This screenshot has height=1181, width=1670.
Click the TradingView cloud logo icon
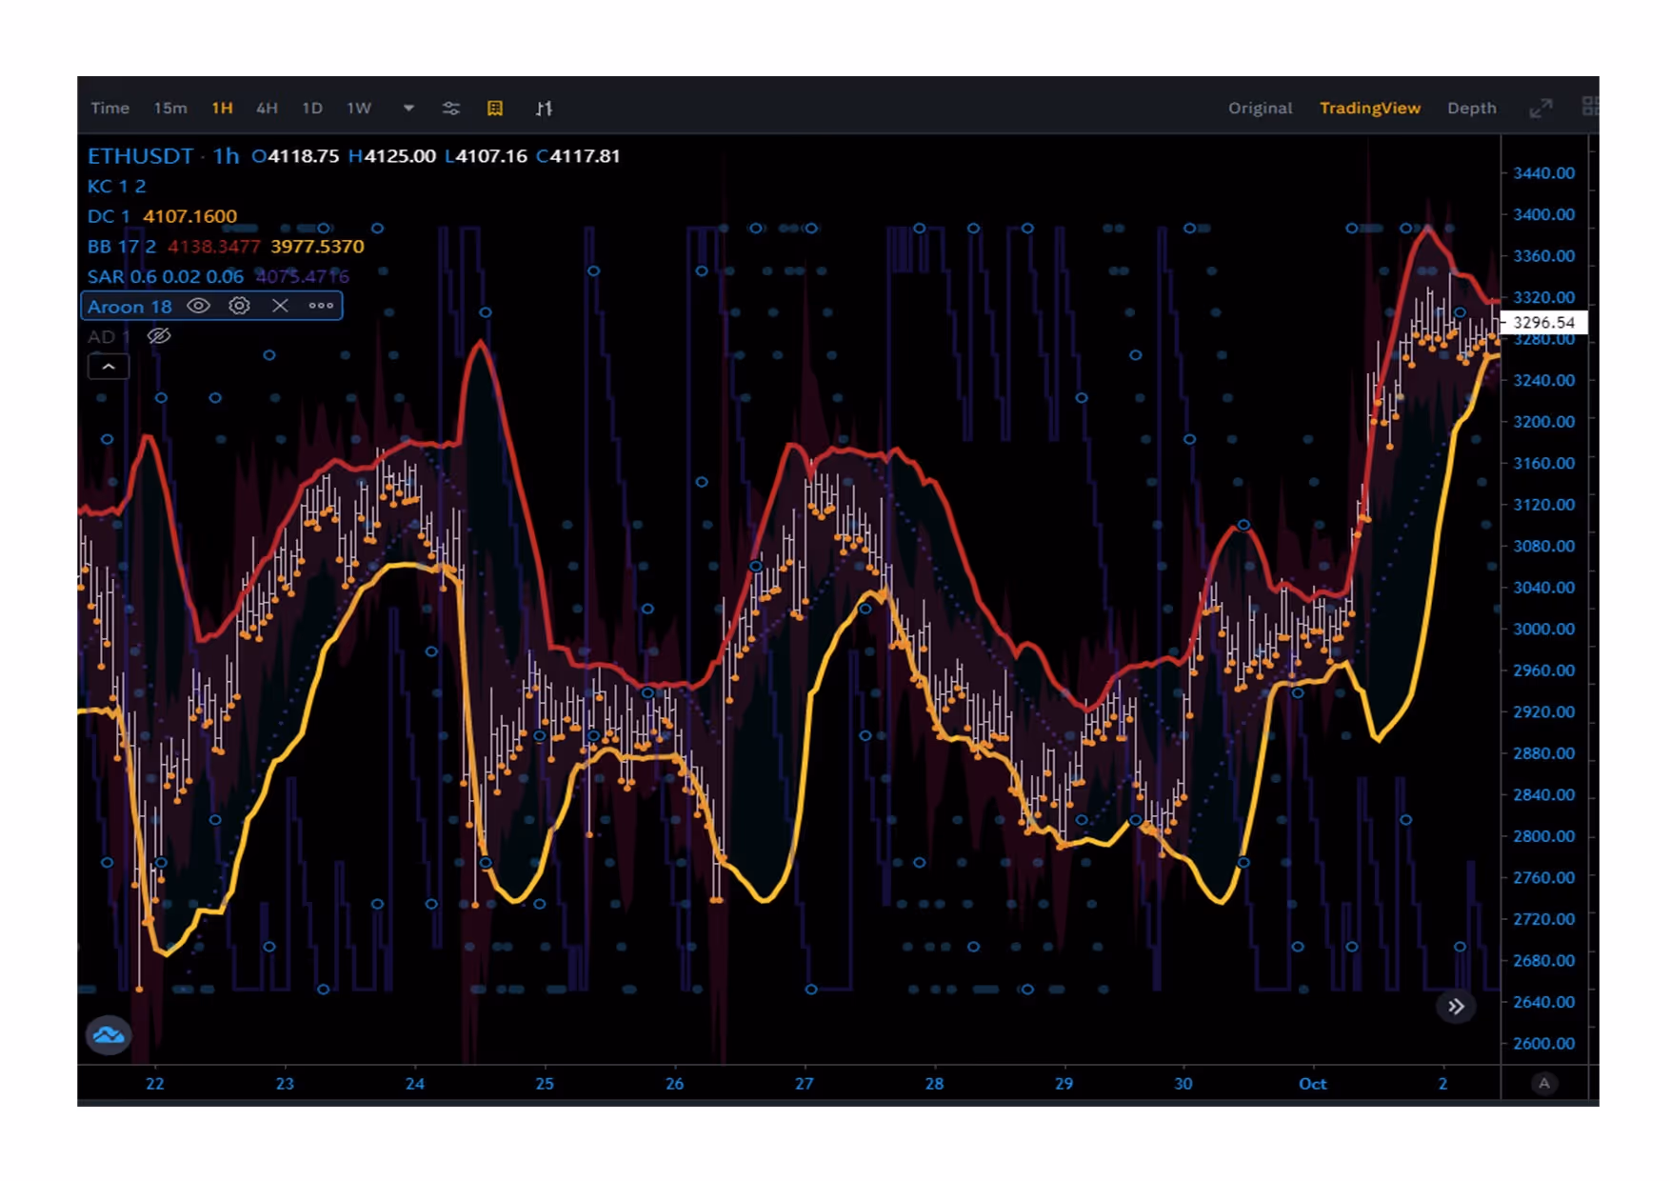pyautogui.click(x=109, y=1034)
